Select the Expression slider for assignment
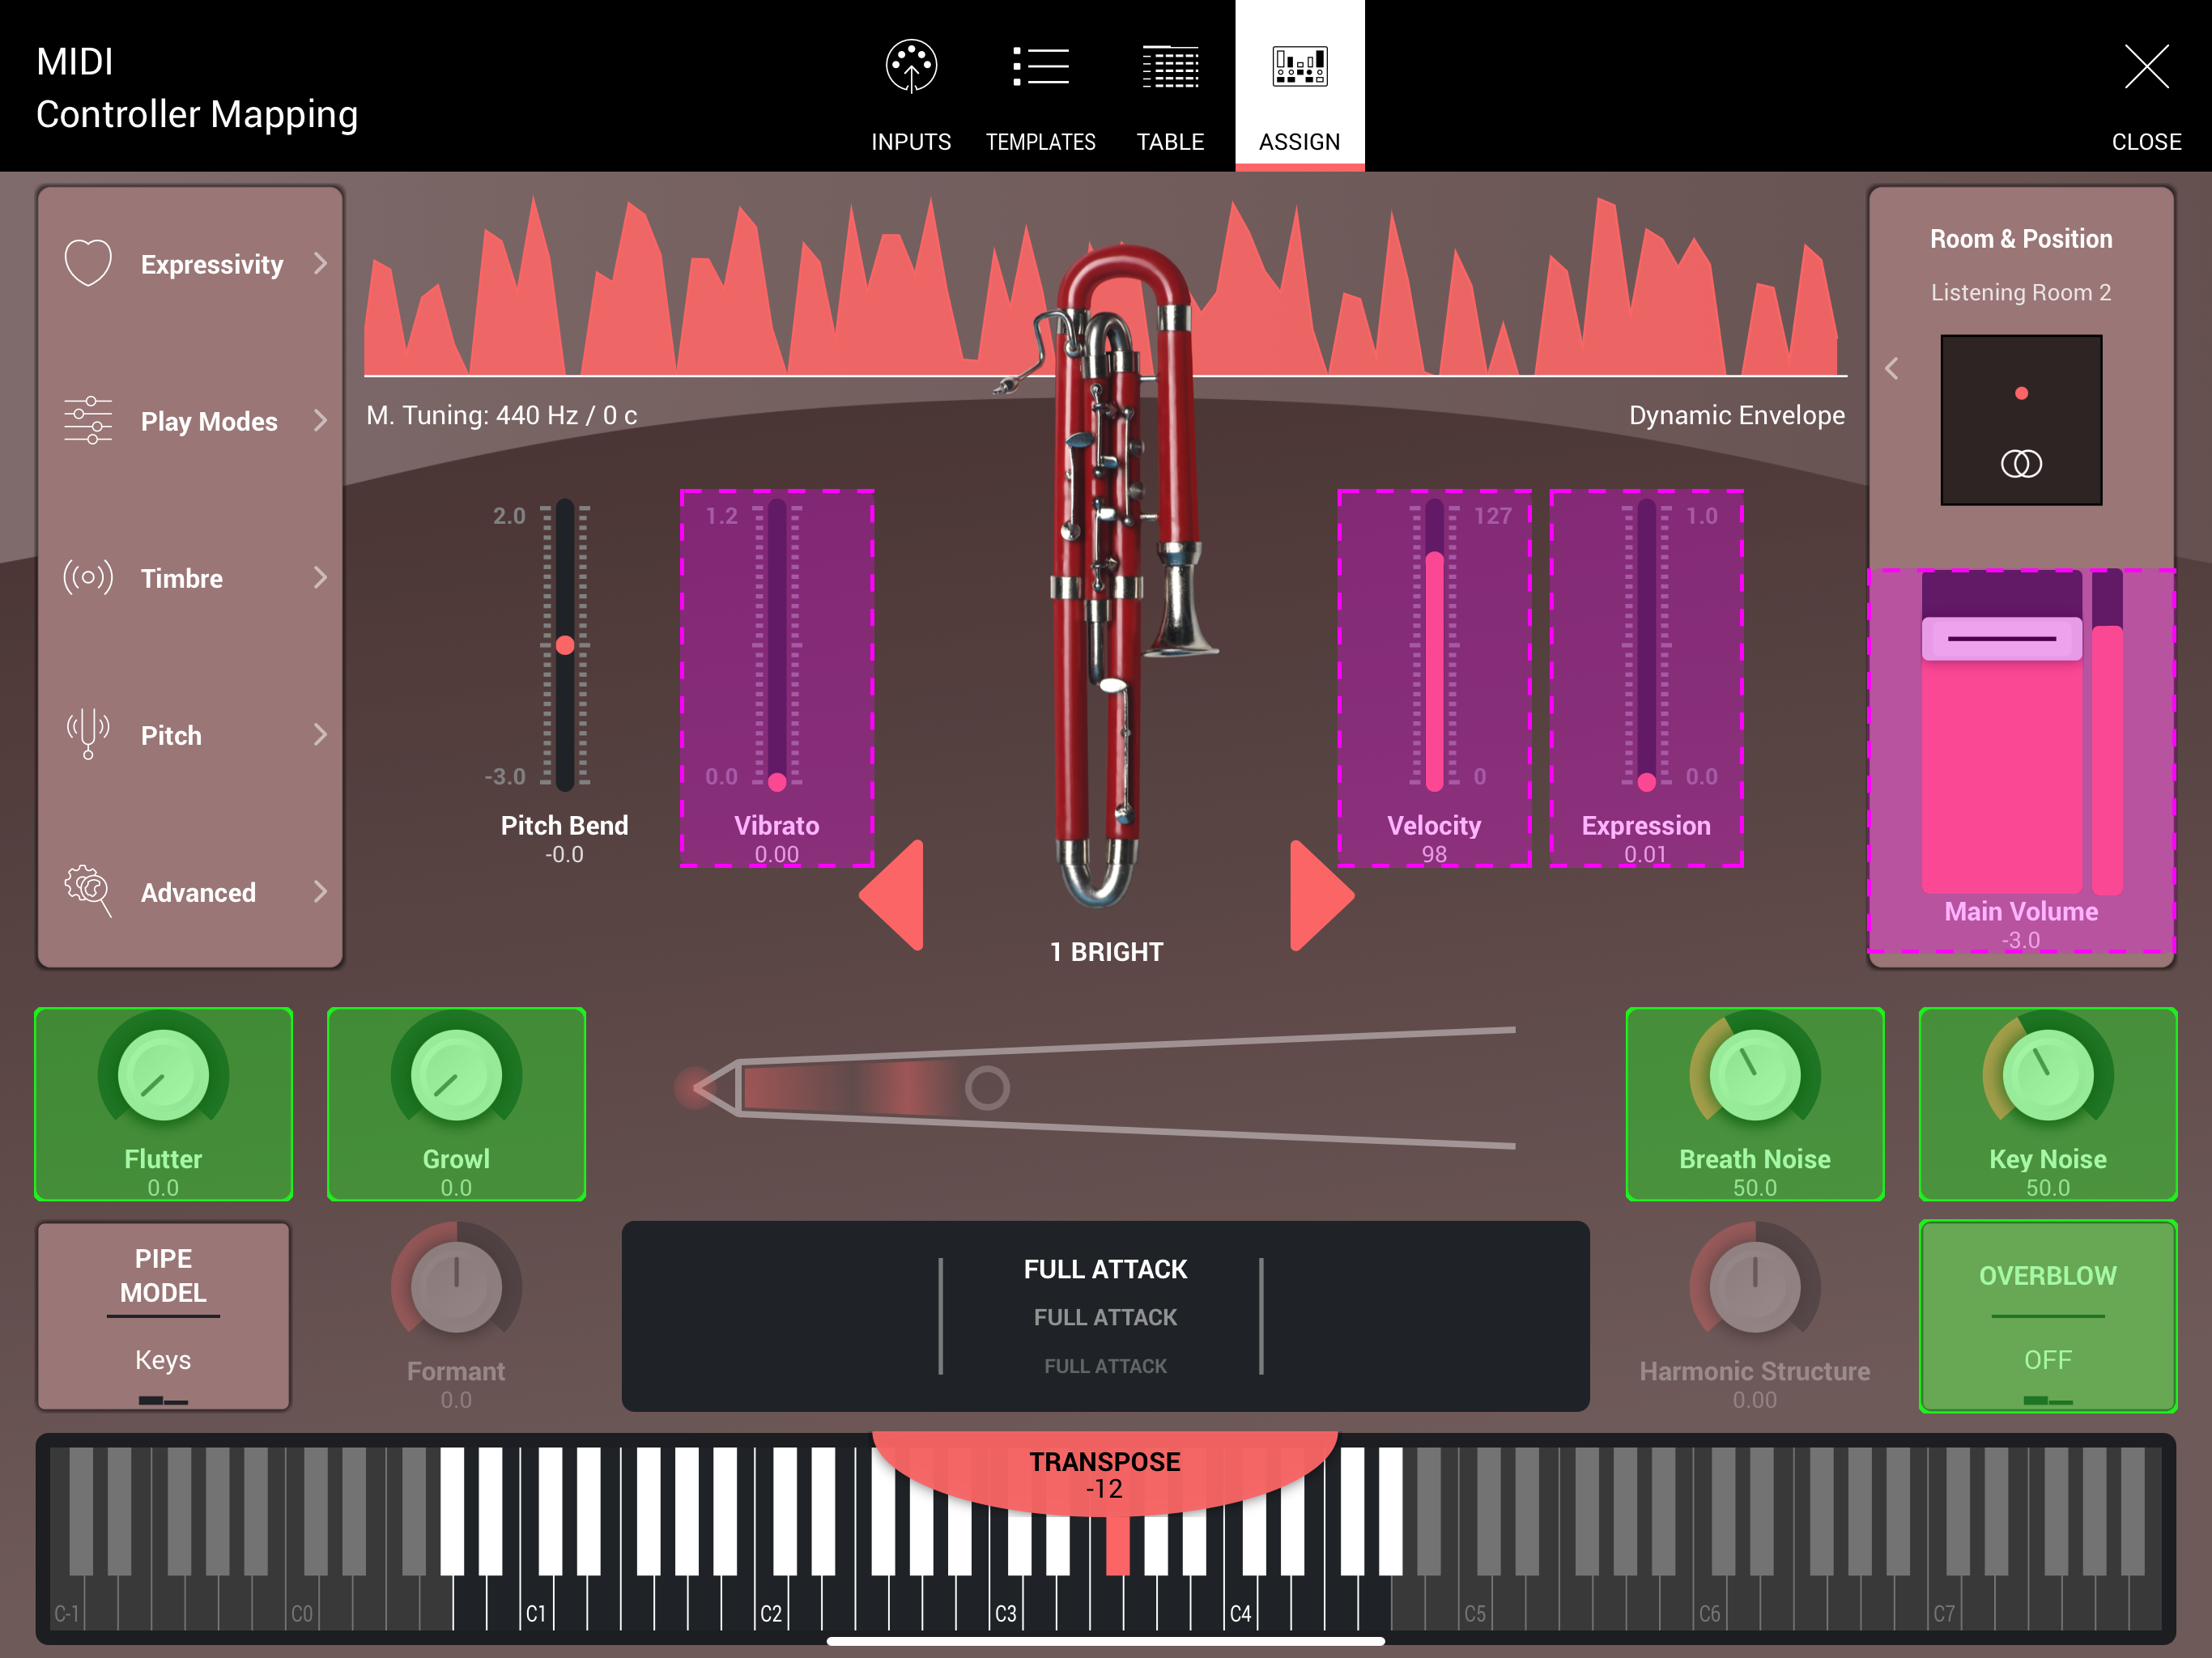Screen dimensions: 2212x1658 1646,678
